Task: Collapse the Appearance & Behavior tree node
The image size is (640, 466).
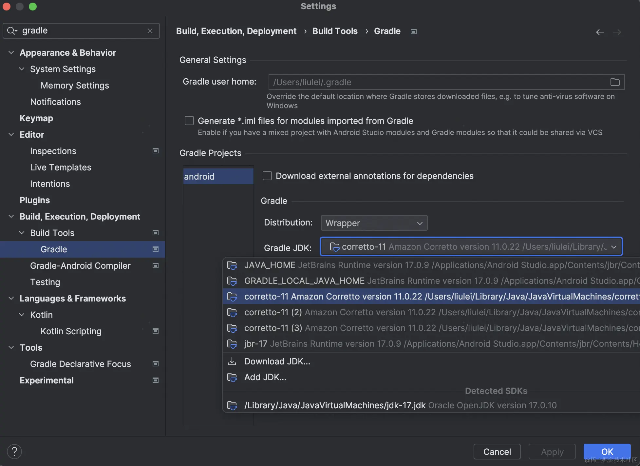Action: click(x=11, y=52)
